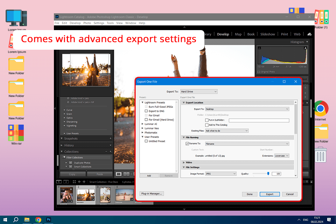Open the Develop menu
This screenshot has width=336, height=224.
(x=75, y=23)
